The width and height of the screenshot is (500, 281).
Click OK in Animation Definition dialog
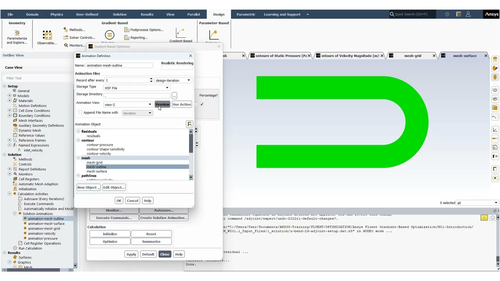(119, 201)
